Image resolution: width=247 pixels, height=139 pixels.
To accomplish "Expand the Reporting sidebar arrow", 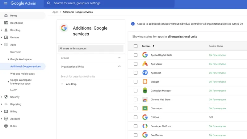I will 2,104.
